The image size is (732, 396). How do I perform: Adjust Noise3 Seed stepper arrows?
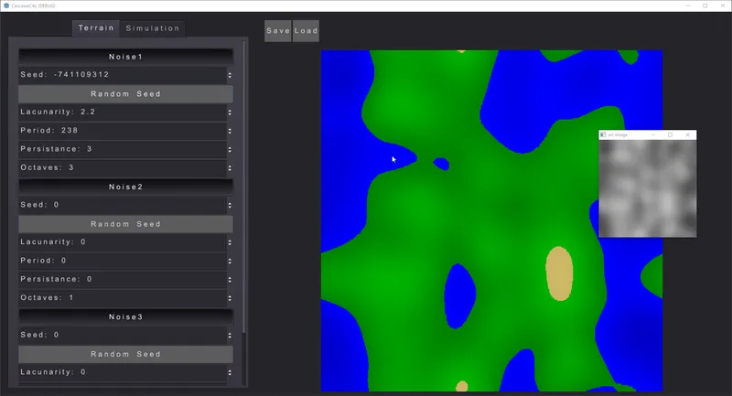click(230, 335)
